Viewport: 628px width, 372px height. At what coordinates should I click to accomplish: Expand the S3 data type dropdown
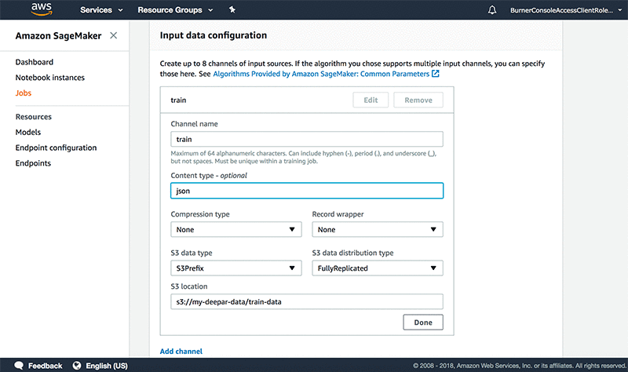tap(236, 268)
